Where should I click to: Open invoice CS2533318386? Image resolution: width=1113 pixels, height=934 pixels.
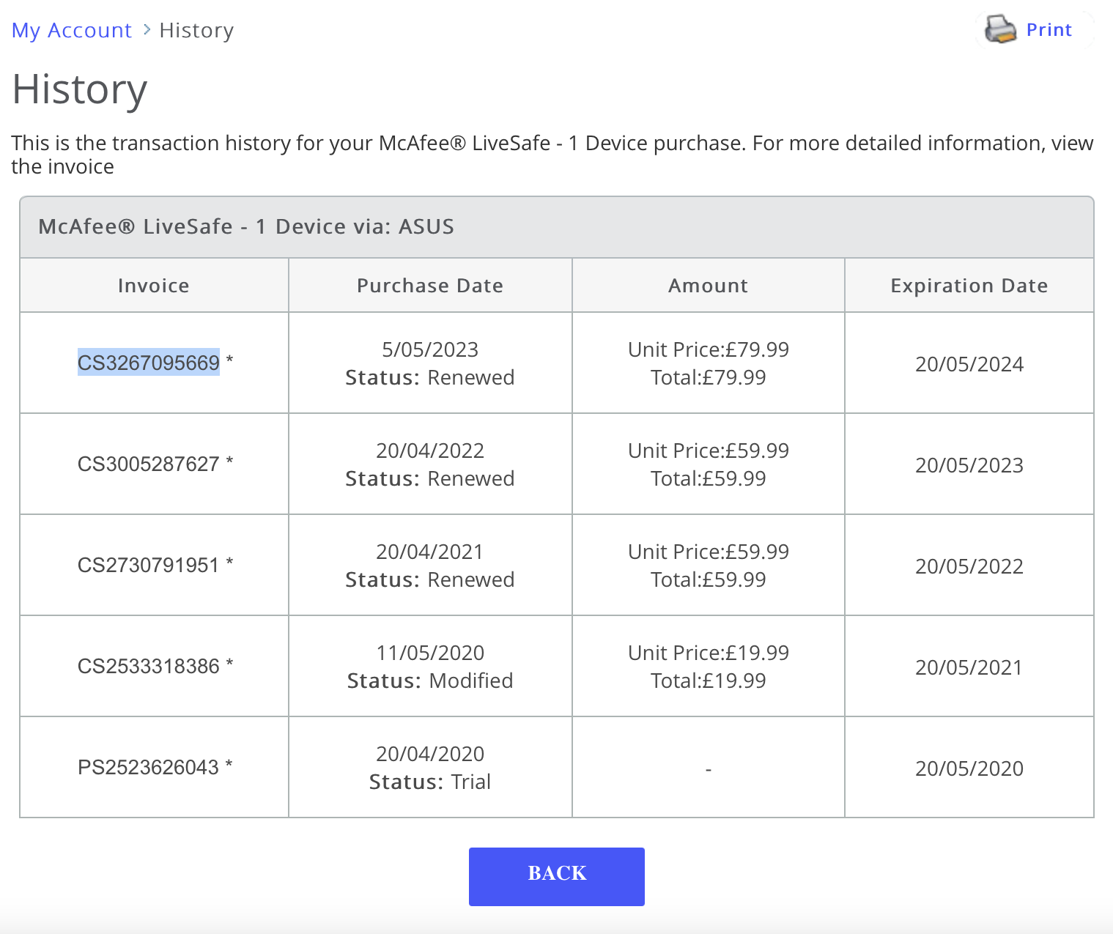click(x=149, y=666)
